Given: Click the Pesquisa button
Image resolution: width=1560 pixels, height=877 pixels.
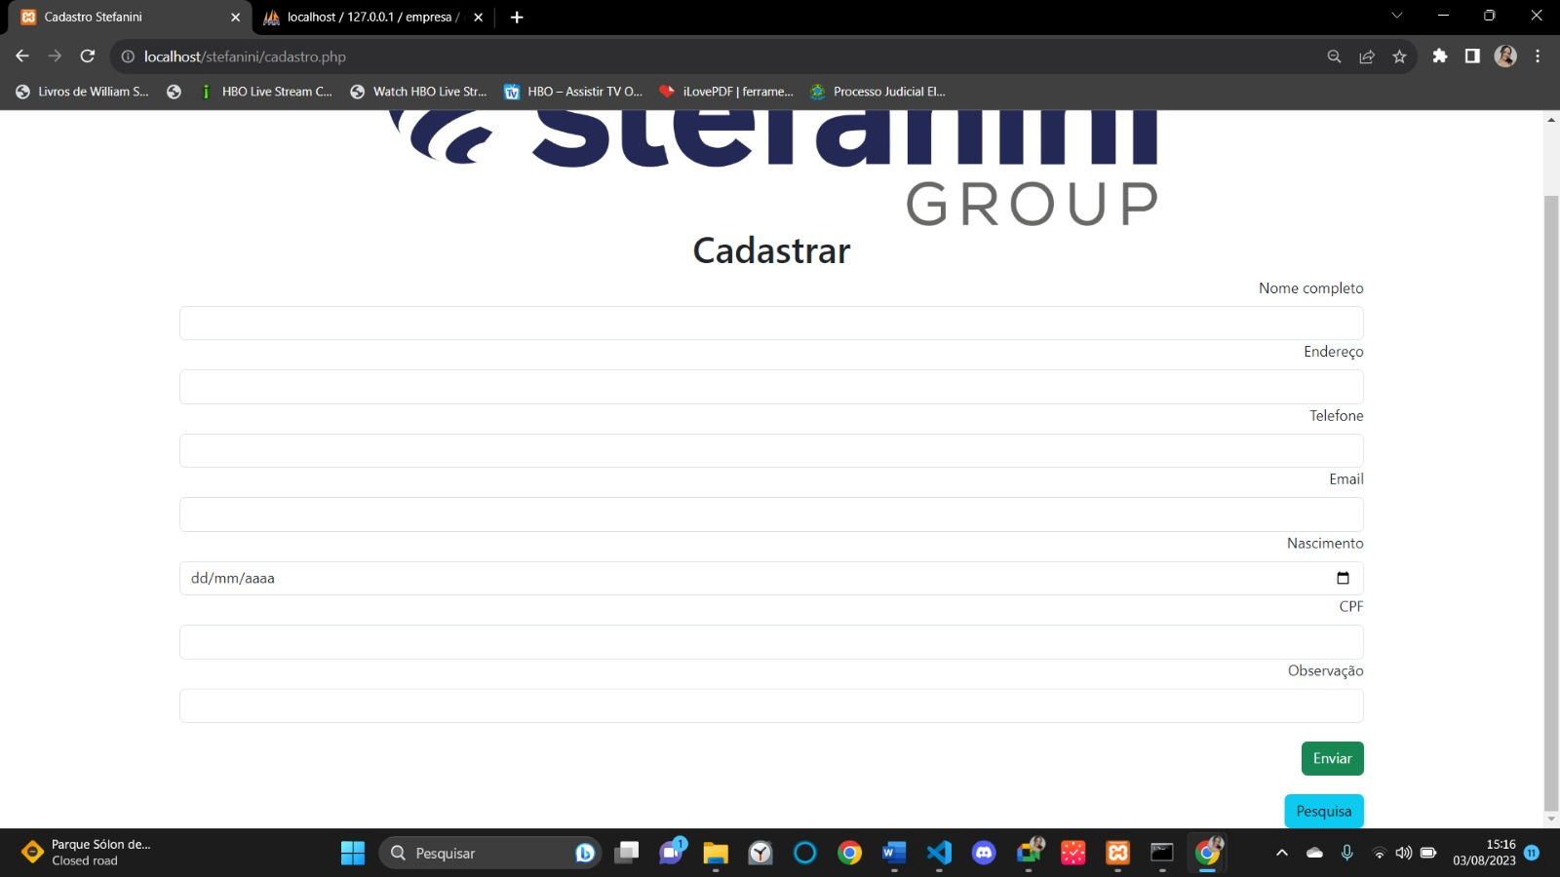Looking at the screenshot, I should pyautogui.click(x=1323, y=810).
